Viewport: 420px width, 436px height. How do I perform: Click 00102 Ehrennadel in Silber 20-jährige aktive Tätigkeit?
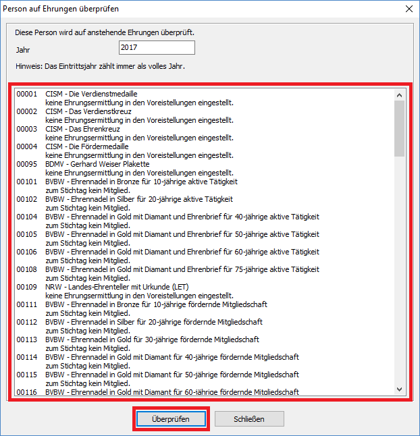pos(139,199)
